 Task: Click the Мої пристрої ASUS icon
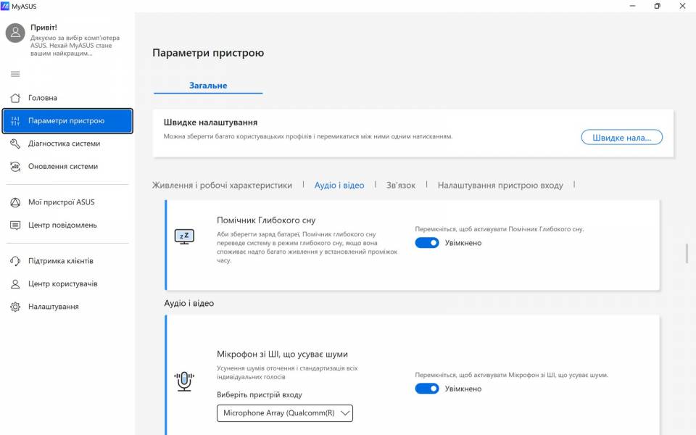click(x=15, y=202)
